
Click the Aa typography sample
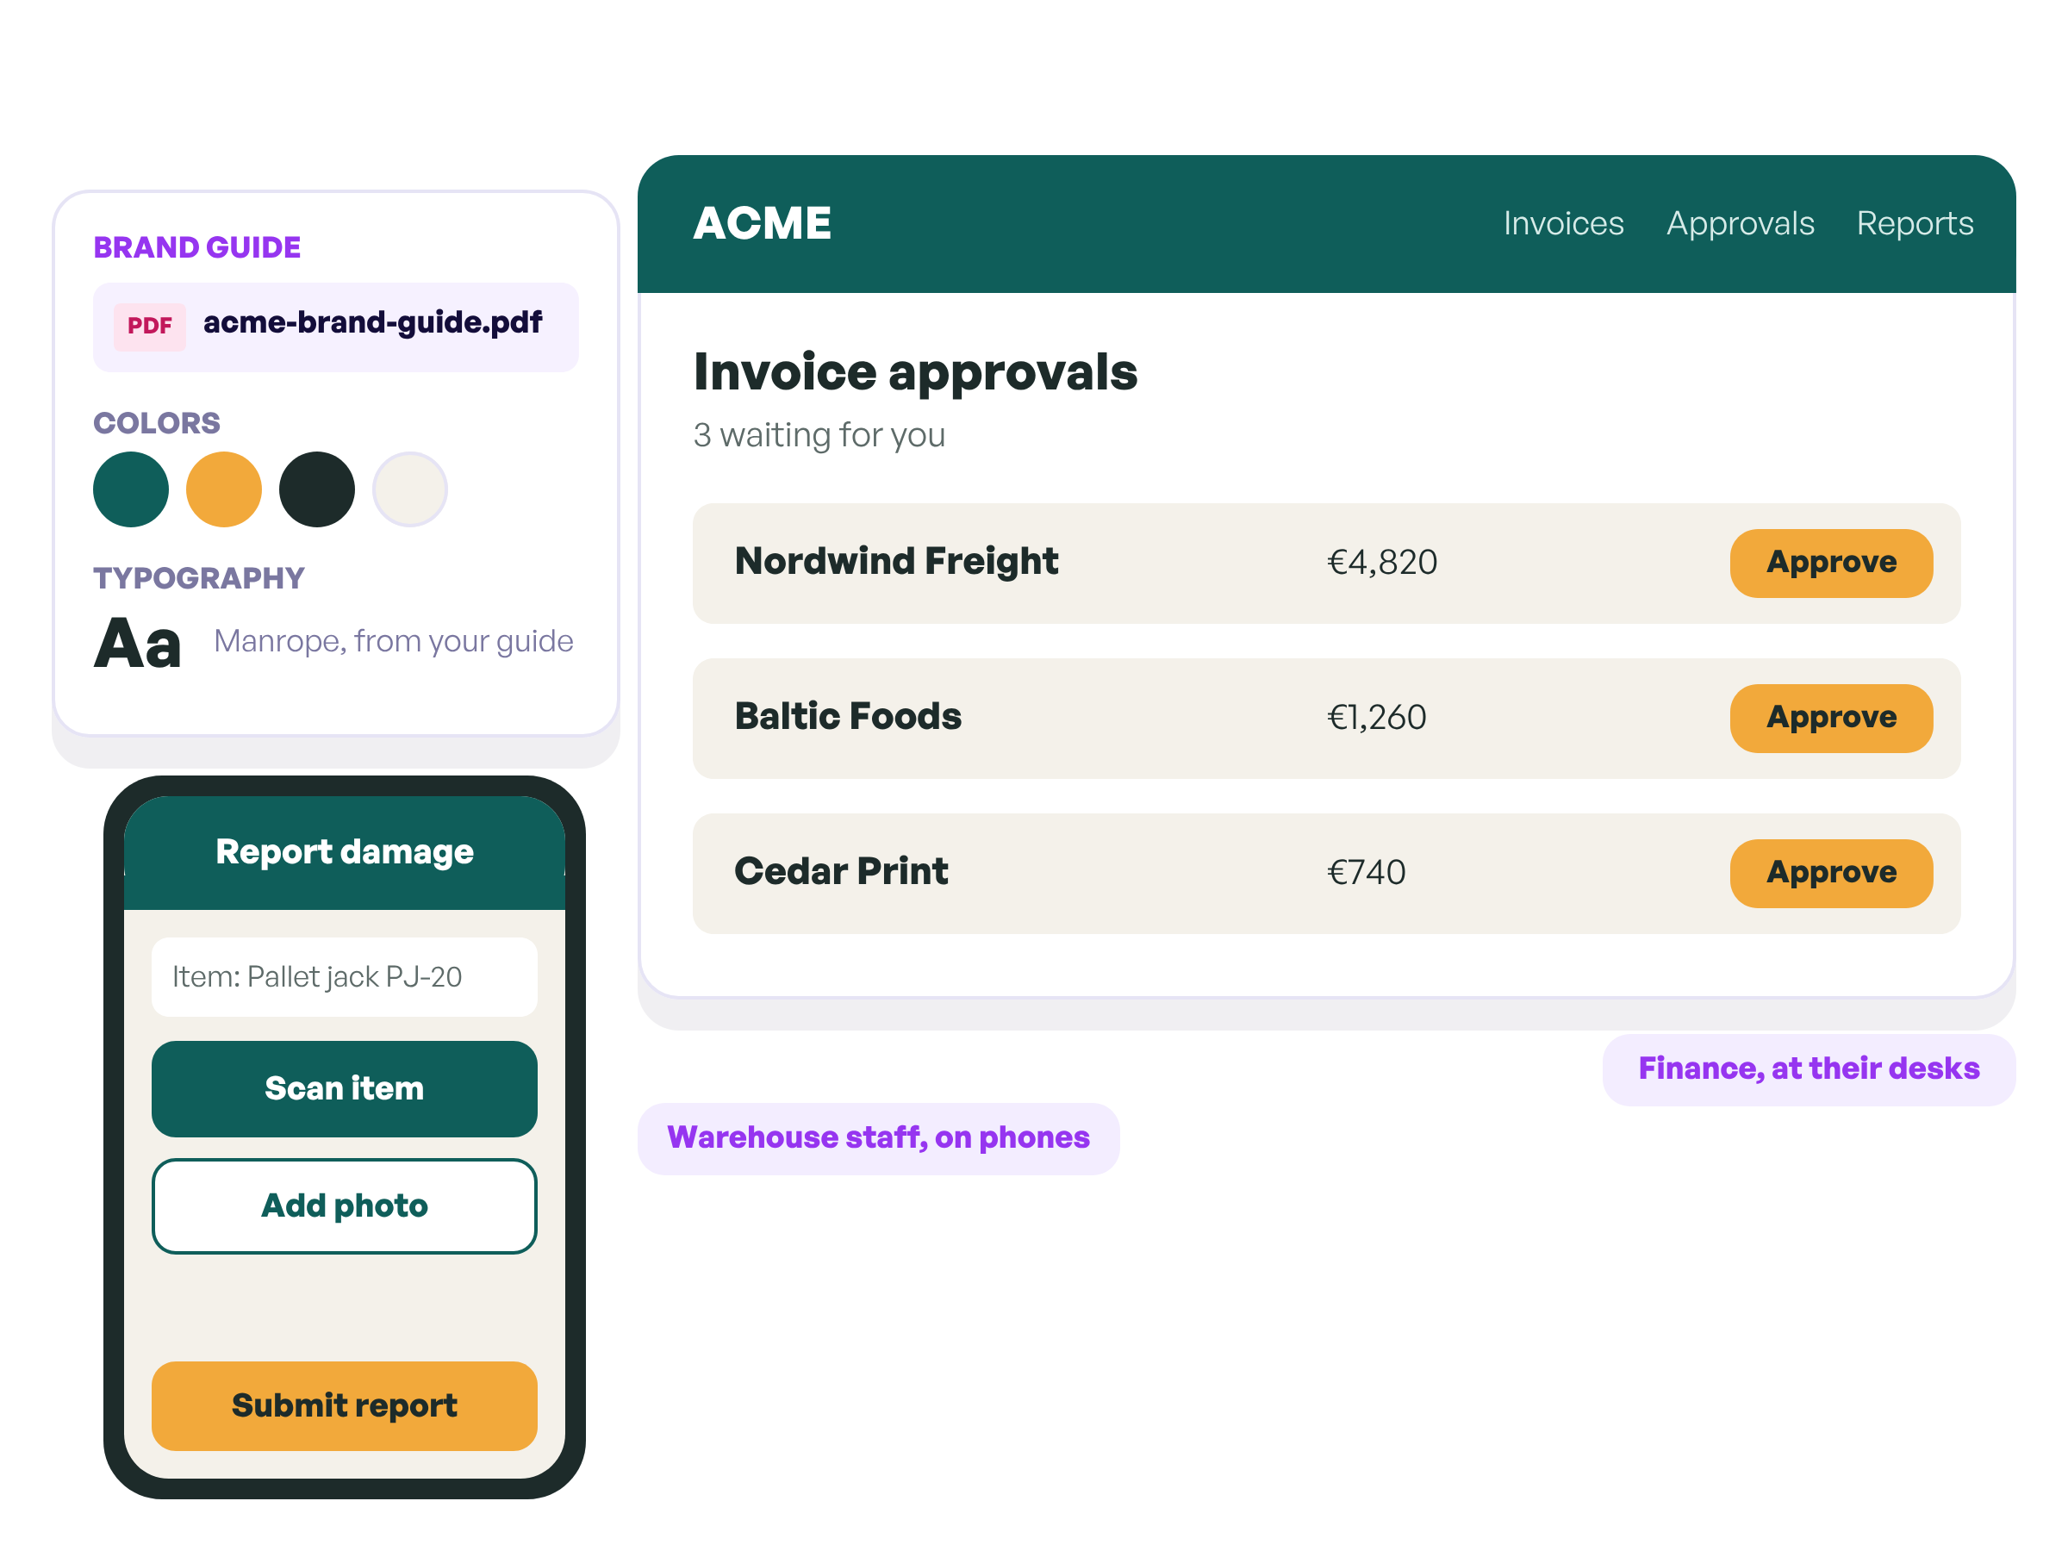click(137, 643)
